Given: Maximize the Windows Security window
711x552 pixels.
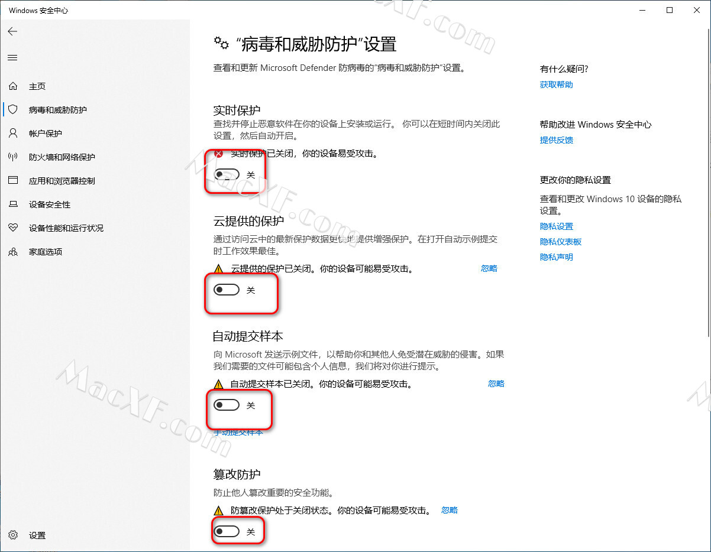Looking at the screenshot, I should coord(670,10).
